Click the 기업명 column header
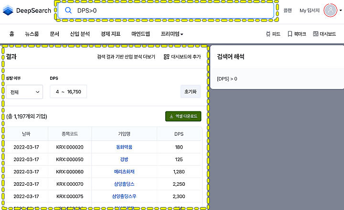Screen dimensions: 344x210 124,134
